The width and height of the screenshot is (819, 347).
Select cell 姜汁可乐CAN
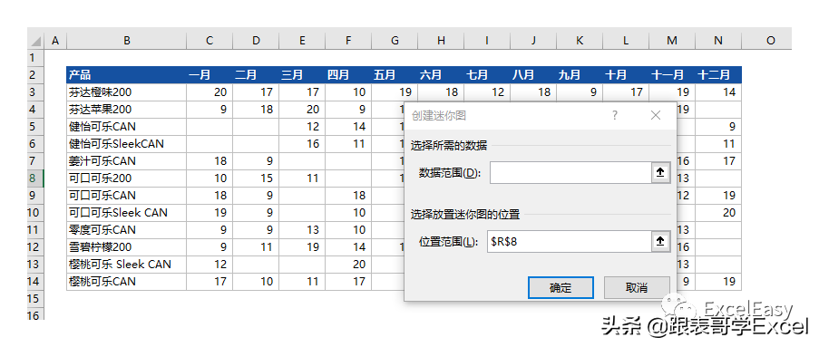pos(126,160)
